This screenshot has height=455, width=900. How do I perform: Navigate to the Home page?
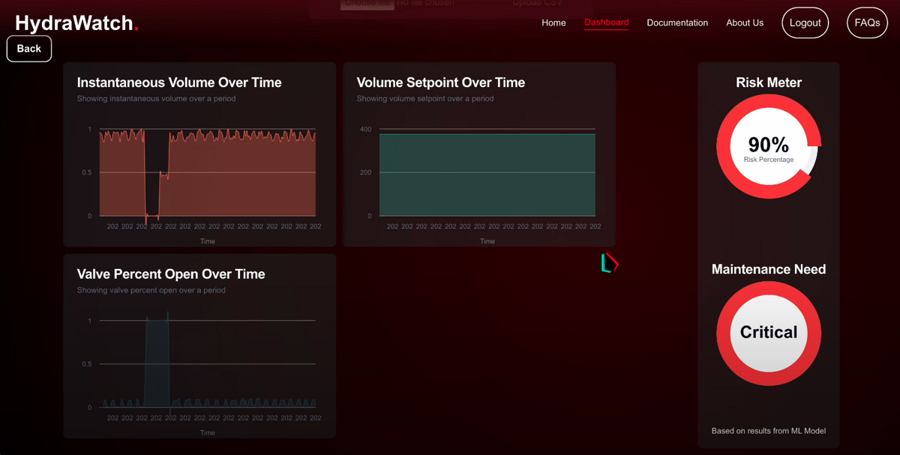tap(553, 23)
